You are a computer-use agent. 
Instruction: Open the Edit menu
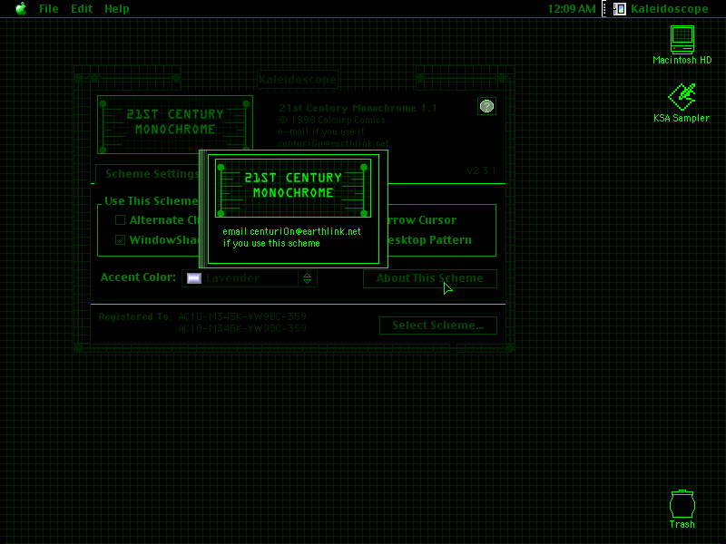click(82, 9)
